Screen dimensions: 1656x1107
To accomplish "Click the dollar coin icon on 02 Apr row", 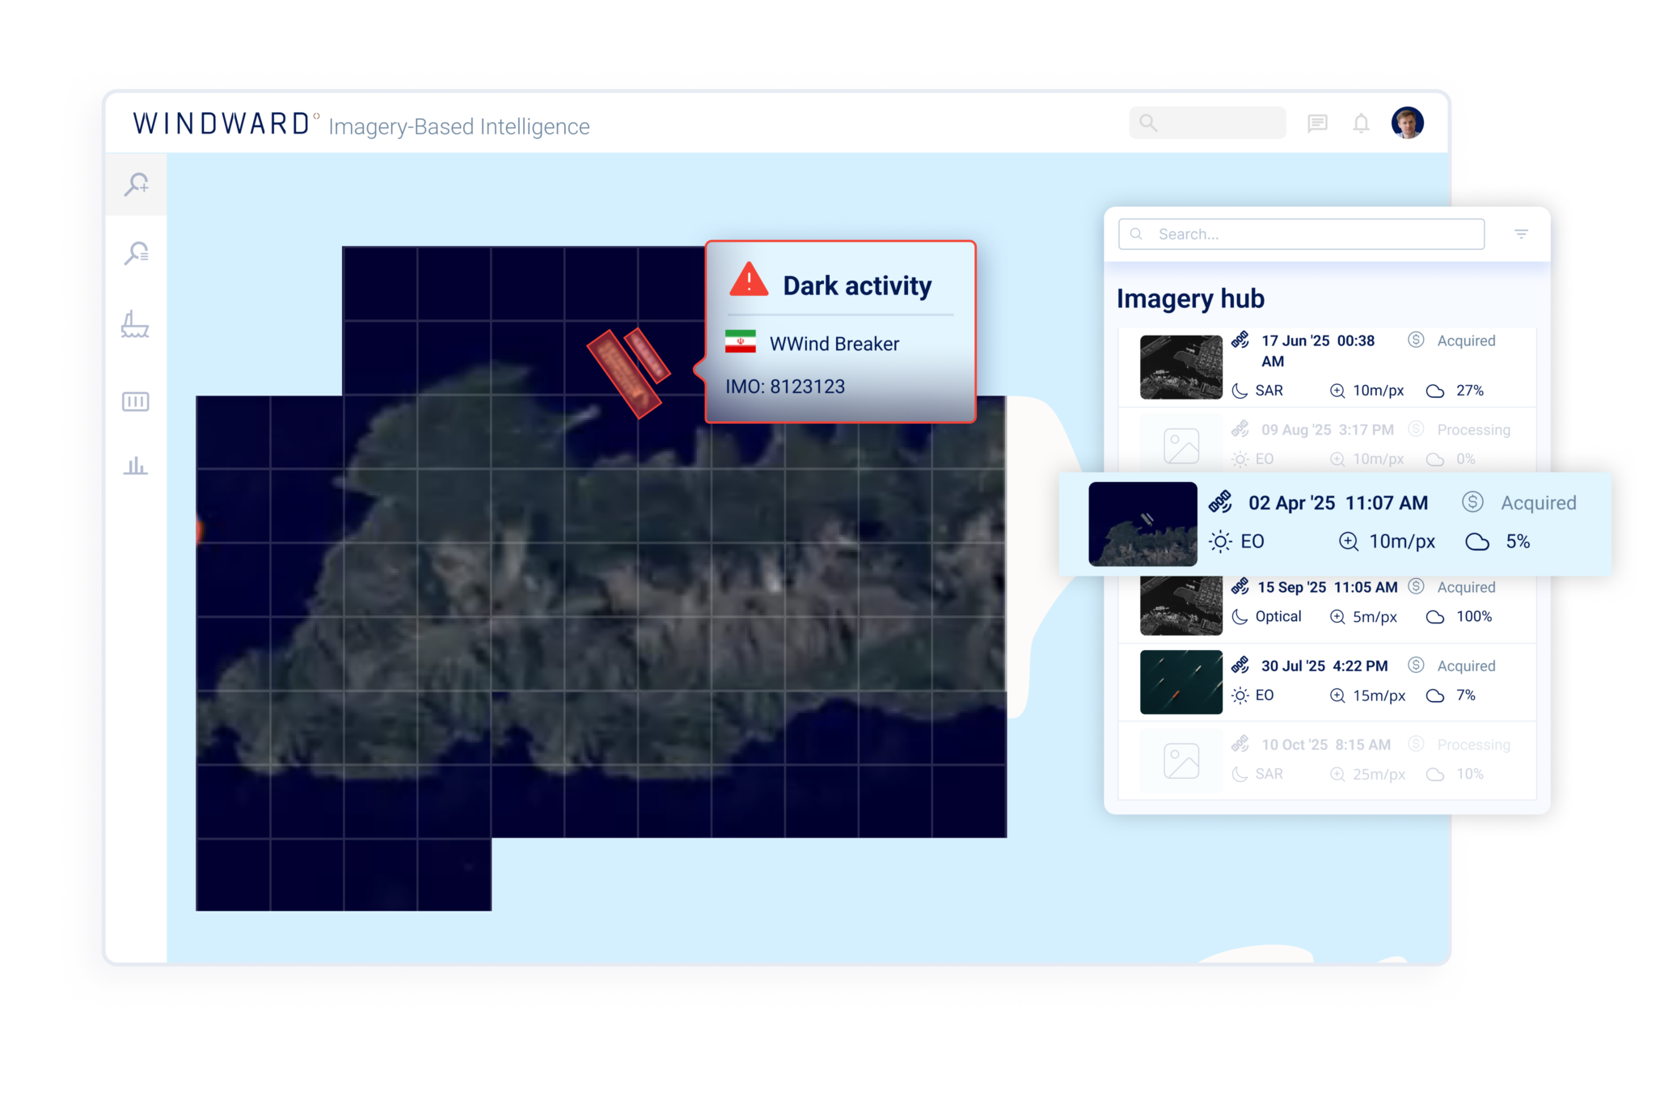I will [x=1472, y=502].
